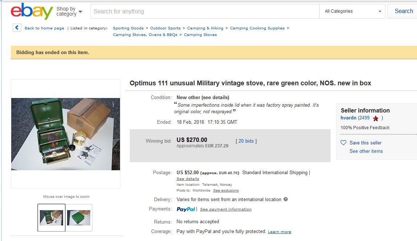Image resolution: width=417 pixels, height=241 pixels.
Task: Open seller hvardn's profile
Action: (x=348, y=118)
